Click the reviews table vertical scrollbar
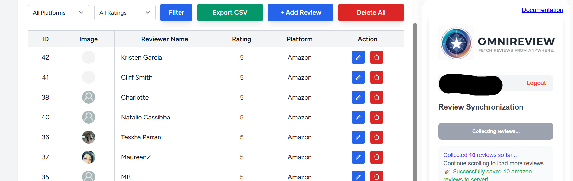 [415, 98]
